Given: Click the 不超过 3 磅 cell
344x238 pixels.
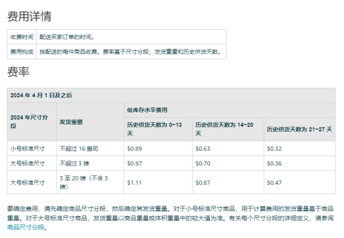Looking at the screenshot, I should coord(90,164).
